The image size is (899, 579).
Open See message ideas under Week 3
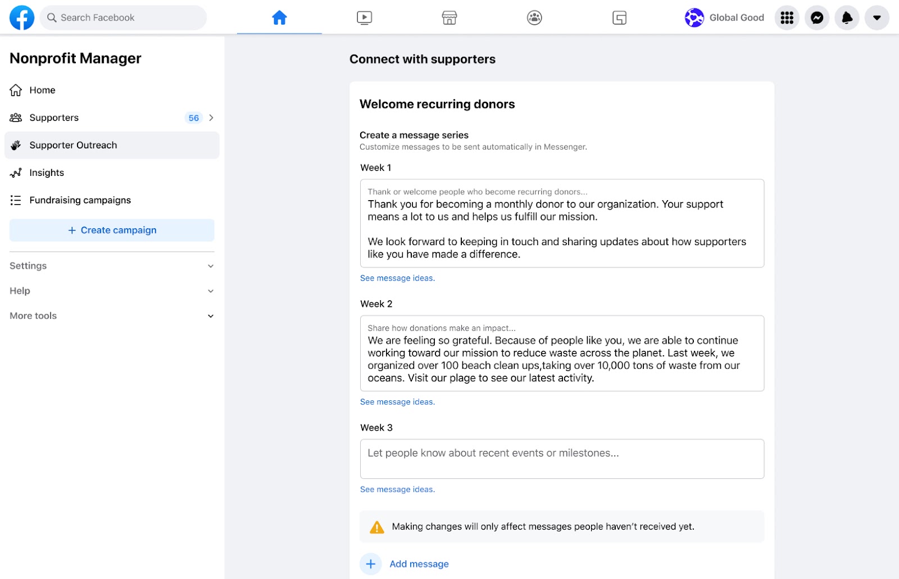(397, 489)
